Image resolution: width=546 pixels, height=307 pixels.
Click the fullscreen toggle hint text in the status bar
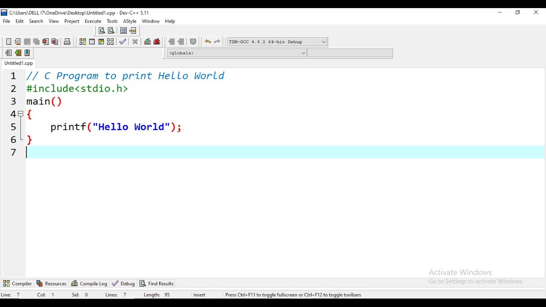tap(293, 295)
